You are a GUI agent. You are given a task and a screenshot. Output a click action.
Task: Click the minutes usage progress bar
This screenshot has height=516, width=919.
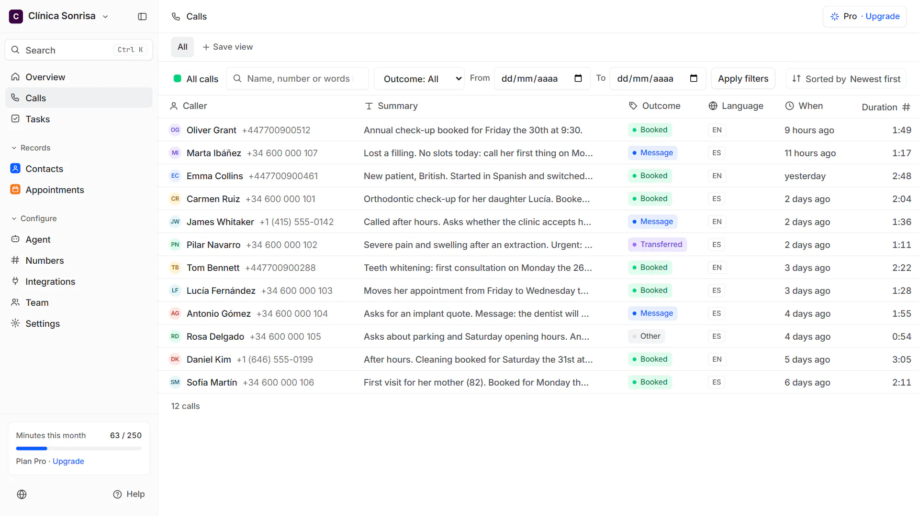(x=79, y=449)
